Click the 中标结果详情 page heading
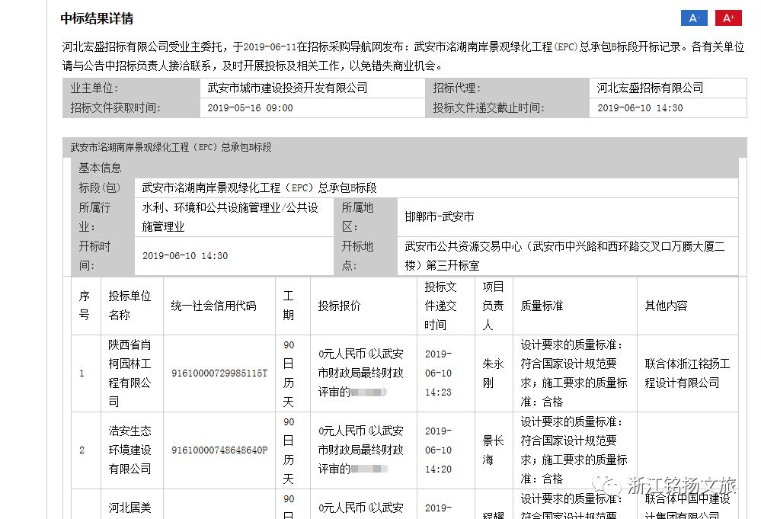 97,18
